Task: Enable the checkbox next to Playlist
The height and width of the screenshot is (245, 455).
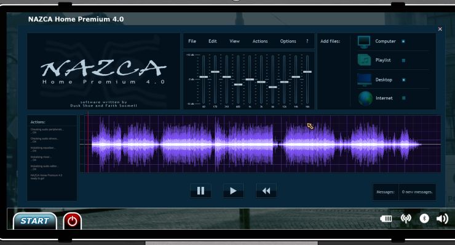Action: pyautogui.click(x=403, y=61)
